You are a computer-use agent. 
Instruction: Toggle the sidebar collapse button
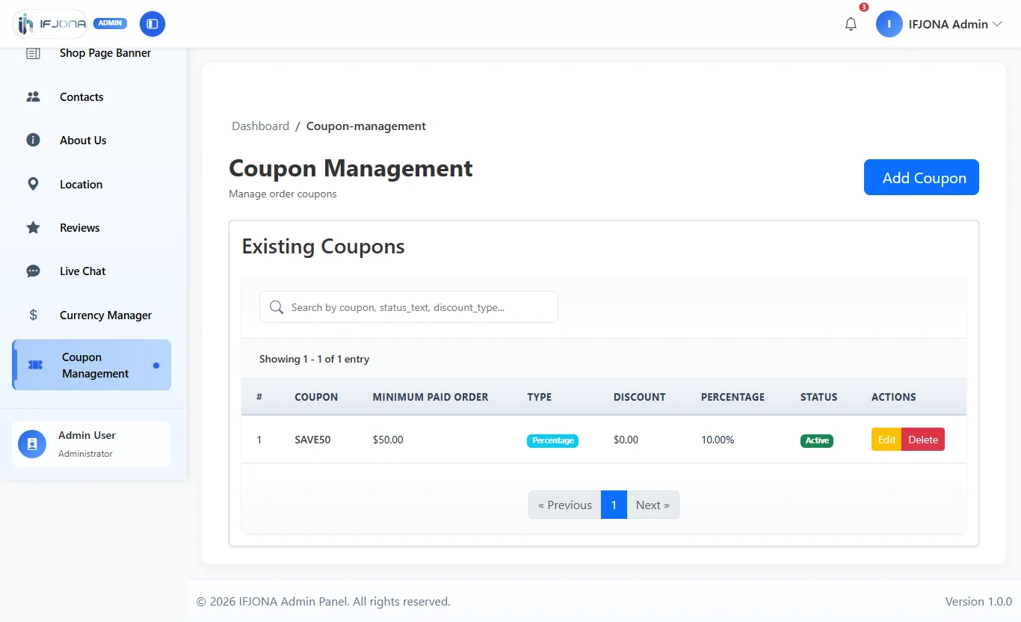coord(152,24)
